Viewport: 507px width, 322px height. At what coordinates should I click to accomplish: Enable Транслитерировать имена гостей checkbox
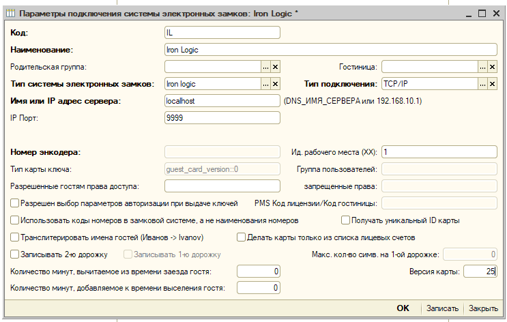pyautogui.click(x=15, y=237)
